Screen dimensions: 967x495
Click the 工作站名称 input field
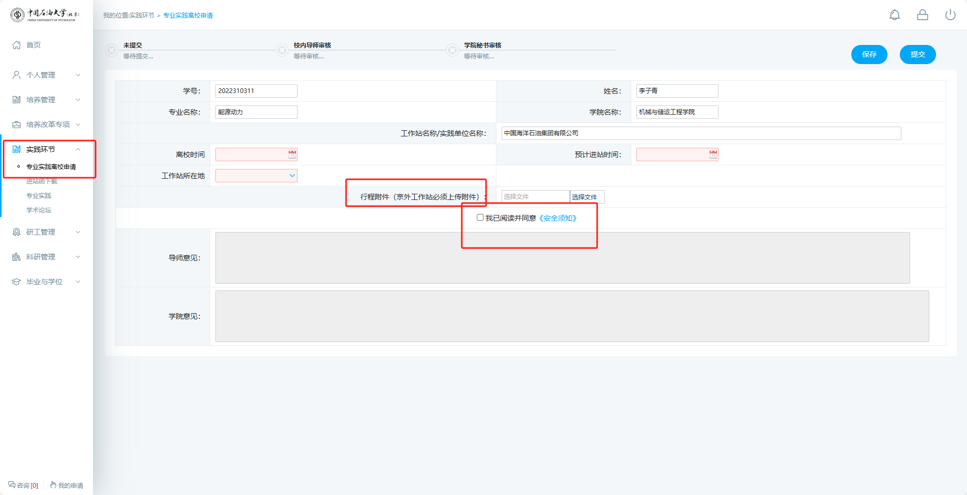701,133
